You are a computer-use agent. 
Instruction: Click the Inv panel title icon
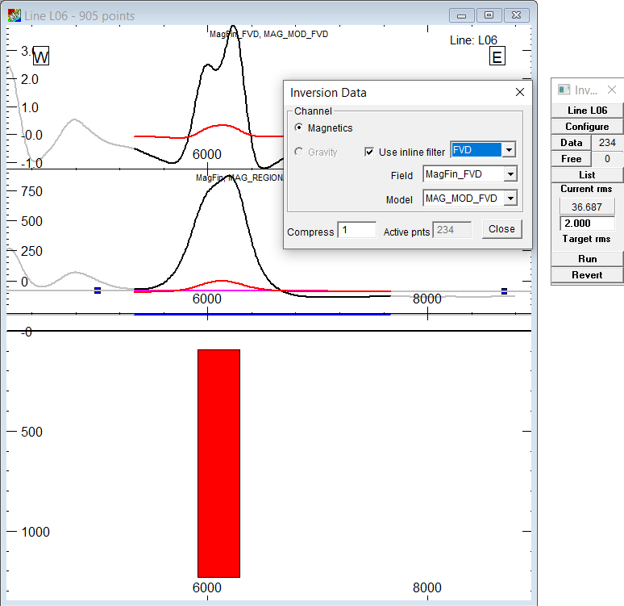coord(564,90)
